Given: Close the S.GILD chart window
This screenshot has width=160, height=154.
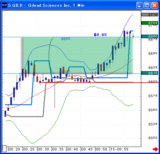Looking at the screenshot, I should [x=155, y=5].
